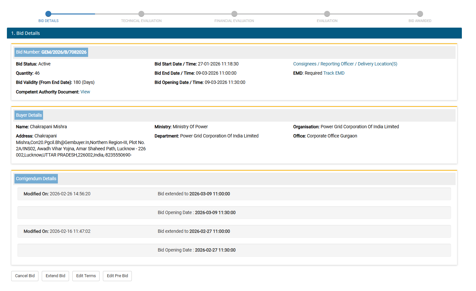Click the Bid Awarded step circle
Image resolution: width=476 pixels, height=291 pixels.
pyautogui.click(x=420, y=14)
